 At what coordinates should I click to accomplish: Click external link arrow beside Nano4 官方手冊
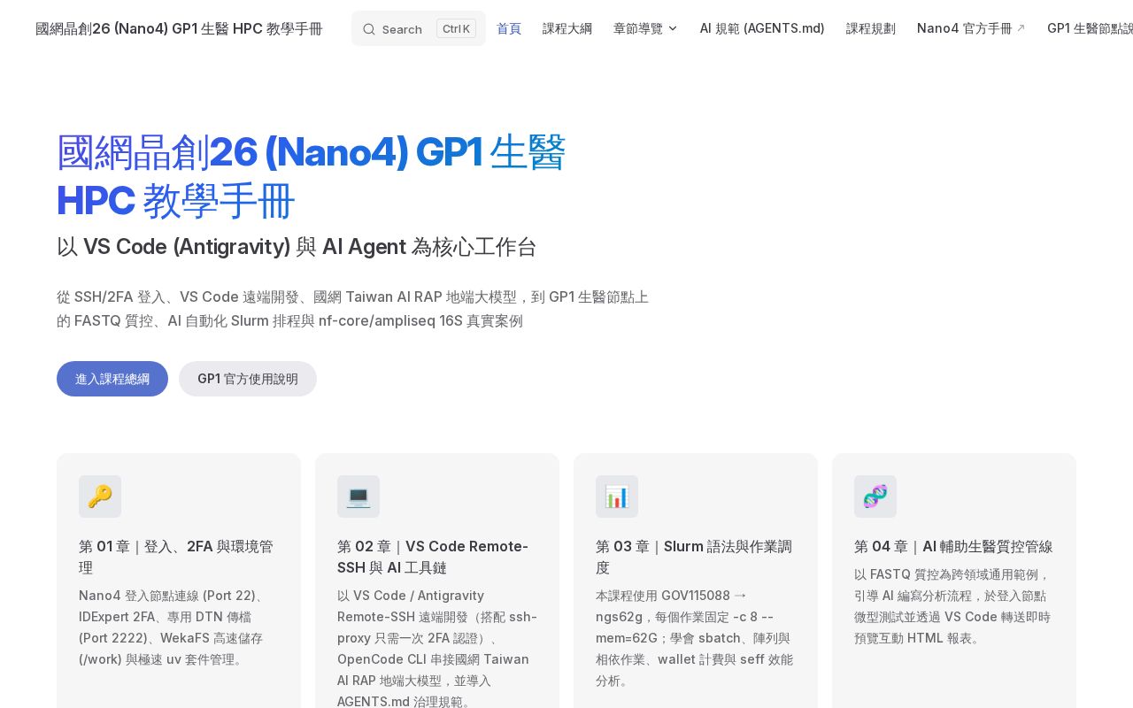click(x=1021, y=28)
